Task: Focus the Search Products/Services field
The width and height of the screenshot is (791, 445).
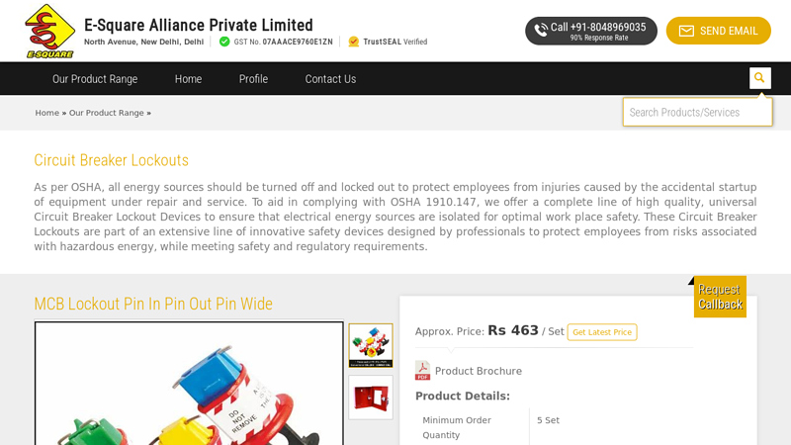Action: click(x=697, y=112)
